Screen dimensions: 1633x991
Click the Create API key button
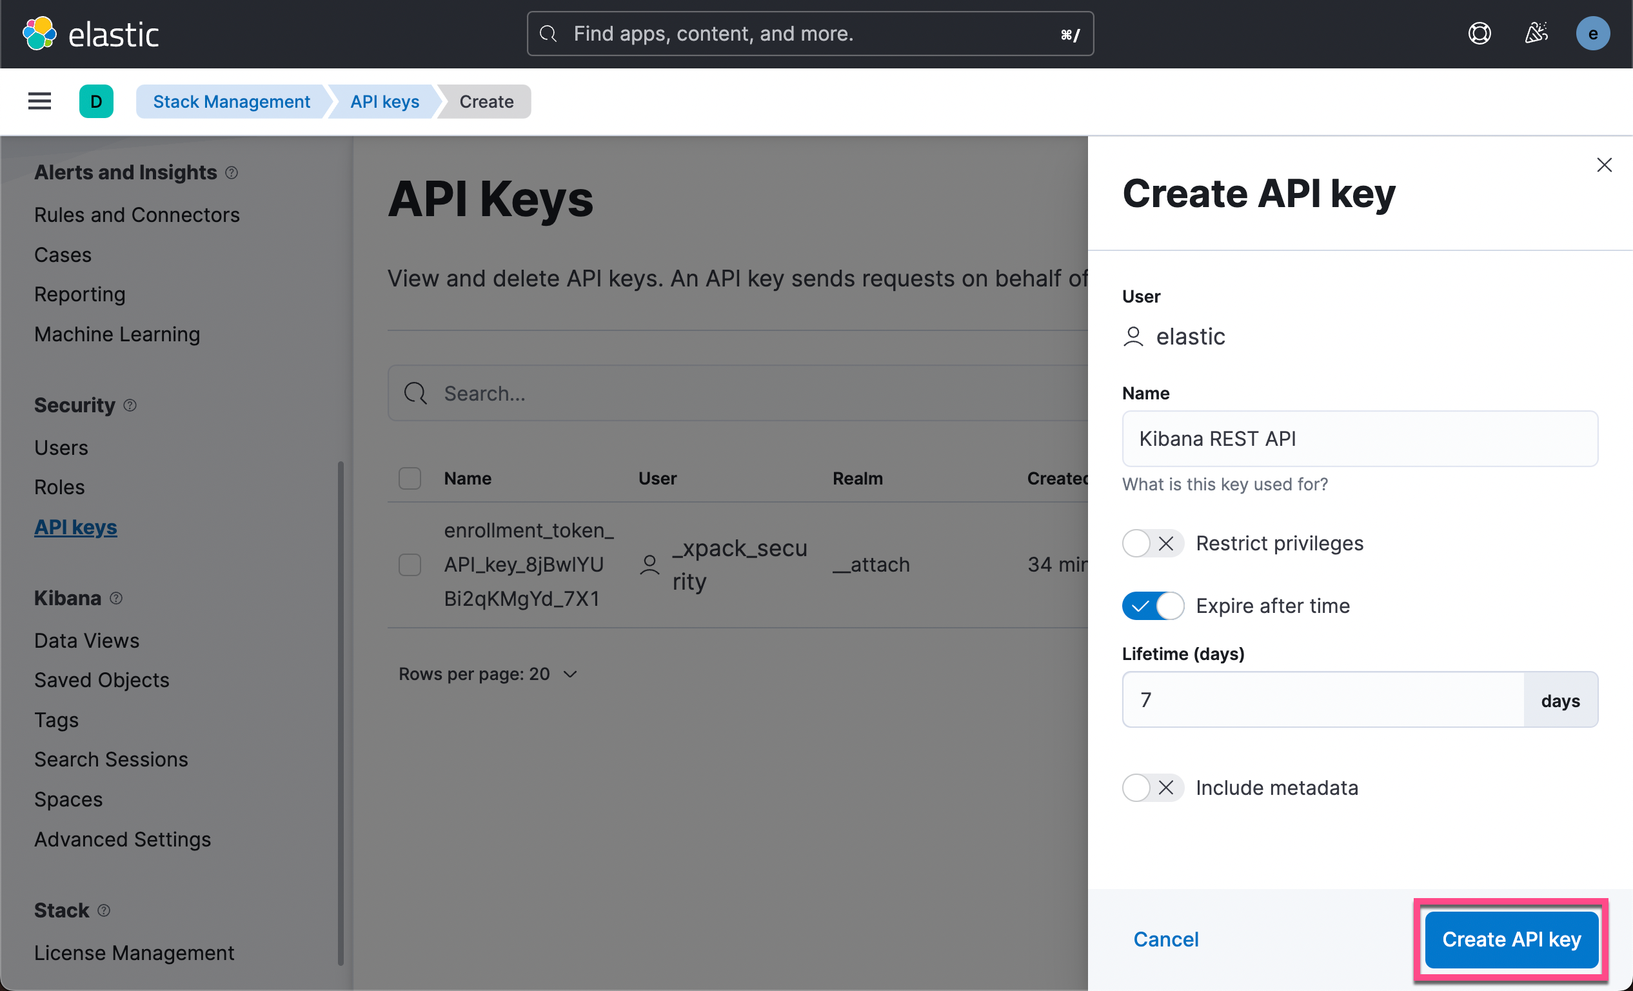pos(1511,939)
